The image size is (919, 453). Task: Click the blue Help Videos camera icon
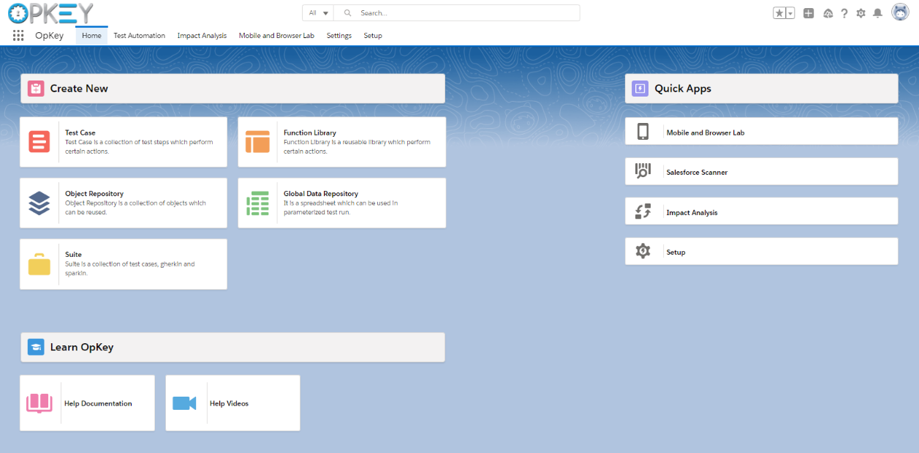tap(184, 403)
